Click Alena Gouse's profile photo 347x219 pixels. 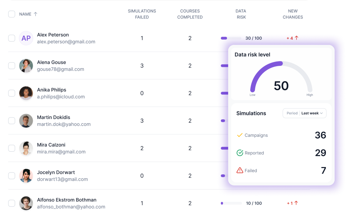26,65
